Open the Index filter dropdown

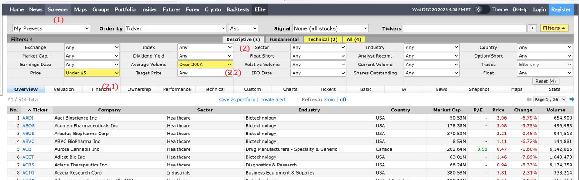pyautogui.click(x=205, y=47)
